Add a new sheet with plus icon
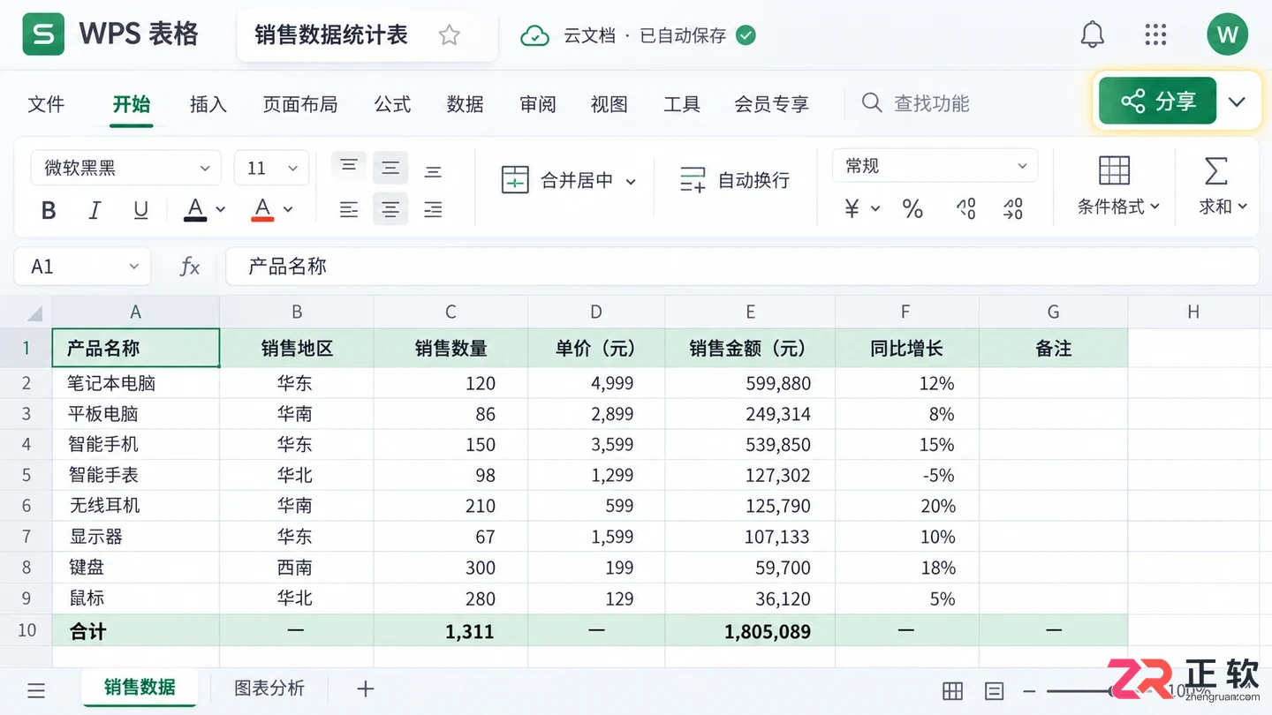 (x=365, y=689)
